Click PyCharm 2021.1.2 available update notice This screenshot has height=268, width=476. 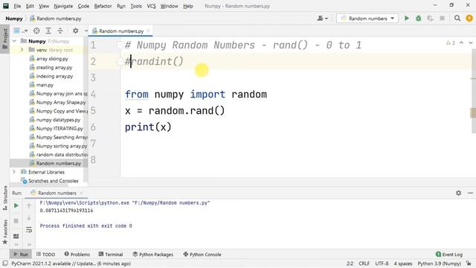tap(71, 264)
